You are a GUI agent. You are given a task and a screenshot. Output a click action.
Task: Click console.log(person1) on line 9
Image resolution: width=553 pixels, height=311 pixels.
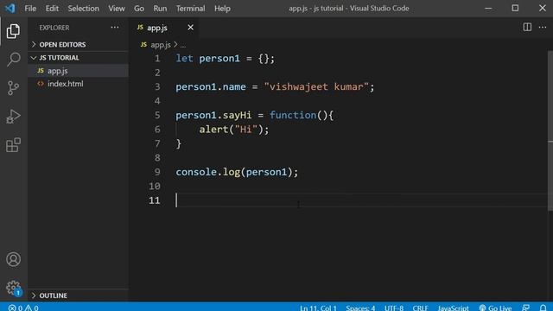point(237,172)
